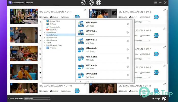
Task: Uncheck the fourth-row left video checkbox
Action: tap(11, 66)
